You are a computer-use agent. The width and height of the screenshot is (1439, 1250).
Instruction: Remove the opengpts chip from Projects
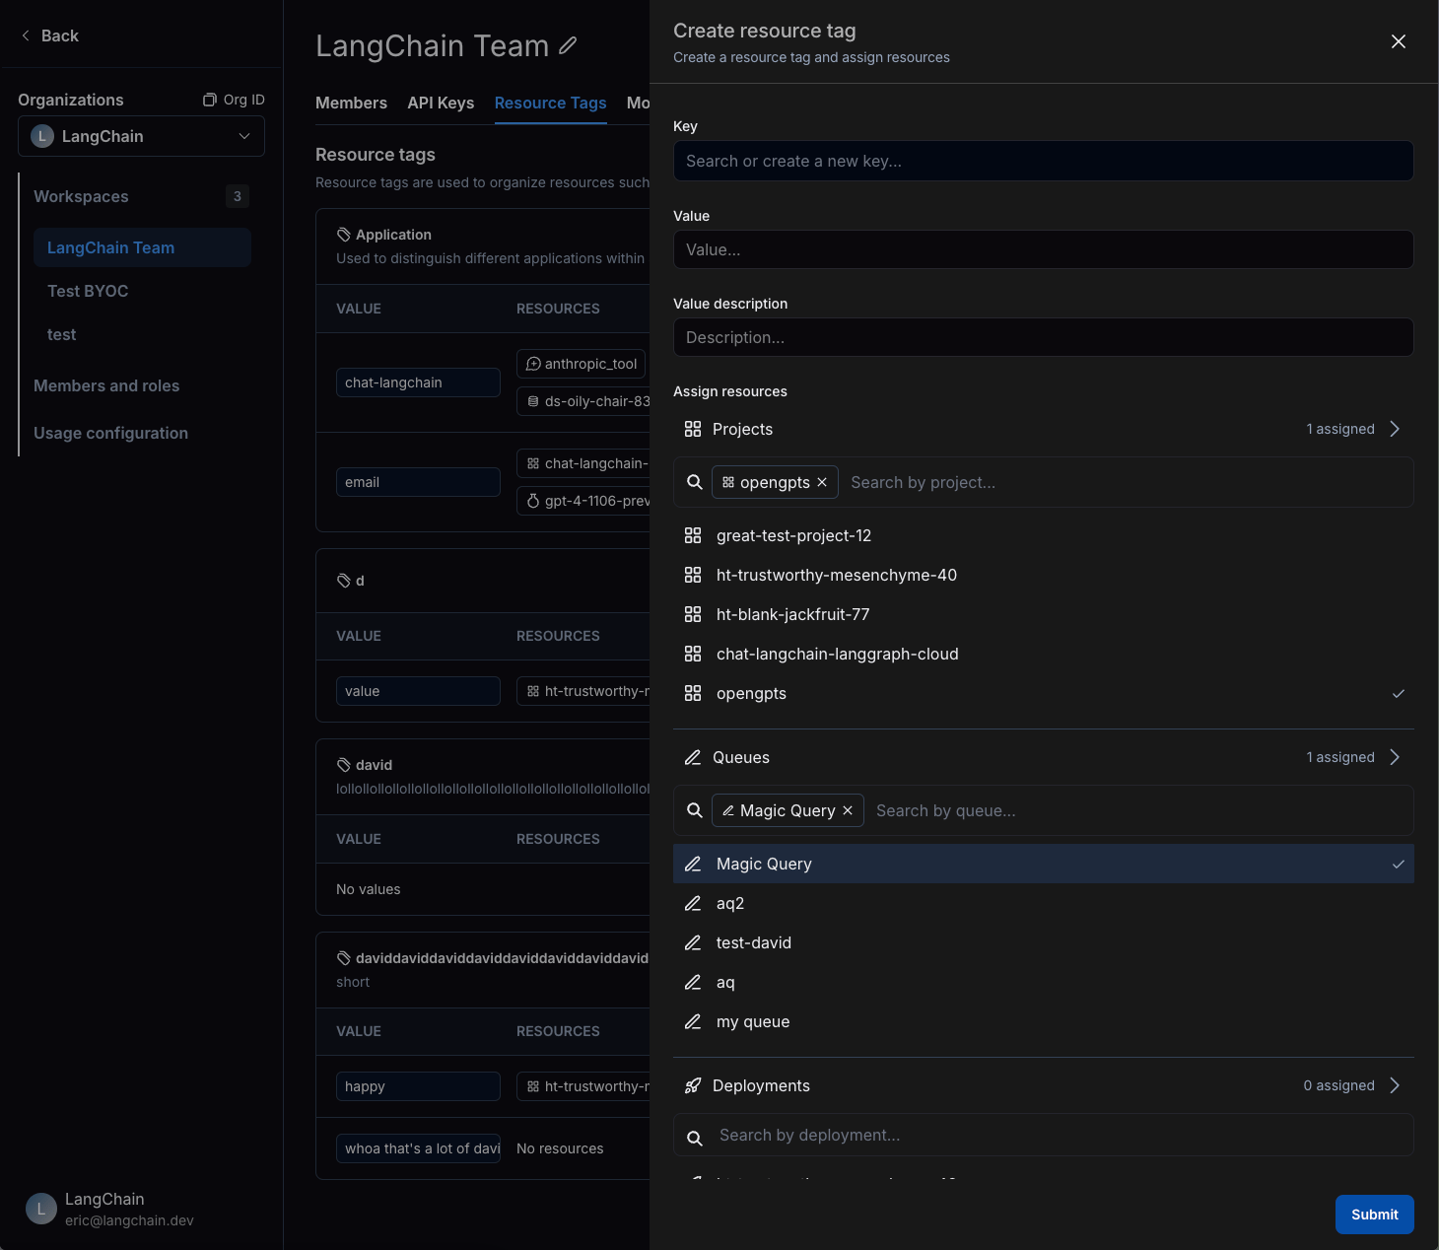tap(822, 482)
